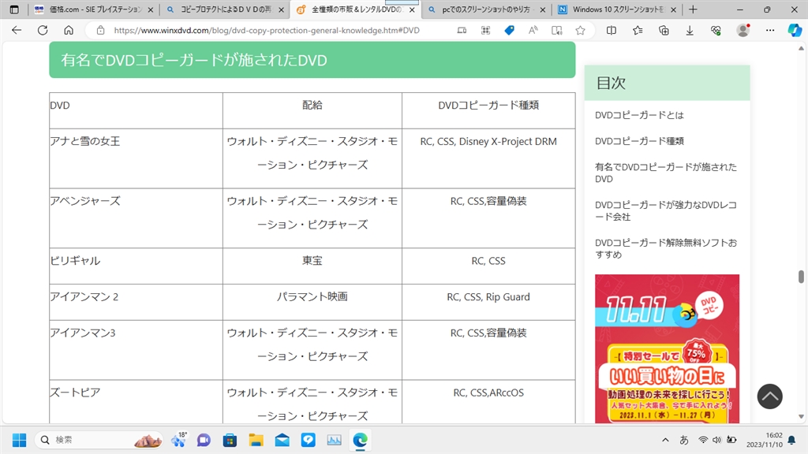Click the アベンジャーズ table cell

(136, 218)
